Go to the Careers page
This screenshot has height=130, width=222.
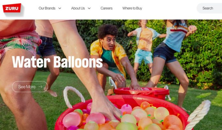tap(107, 8)
